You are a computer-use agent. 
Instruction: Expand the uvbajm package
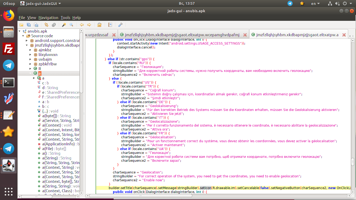tap(30, 59)
